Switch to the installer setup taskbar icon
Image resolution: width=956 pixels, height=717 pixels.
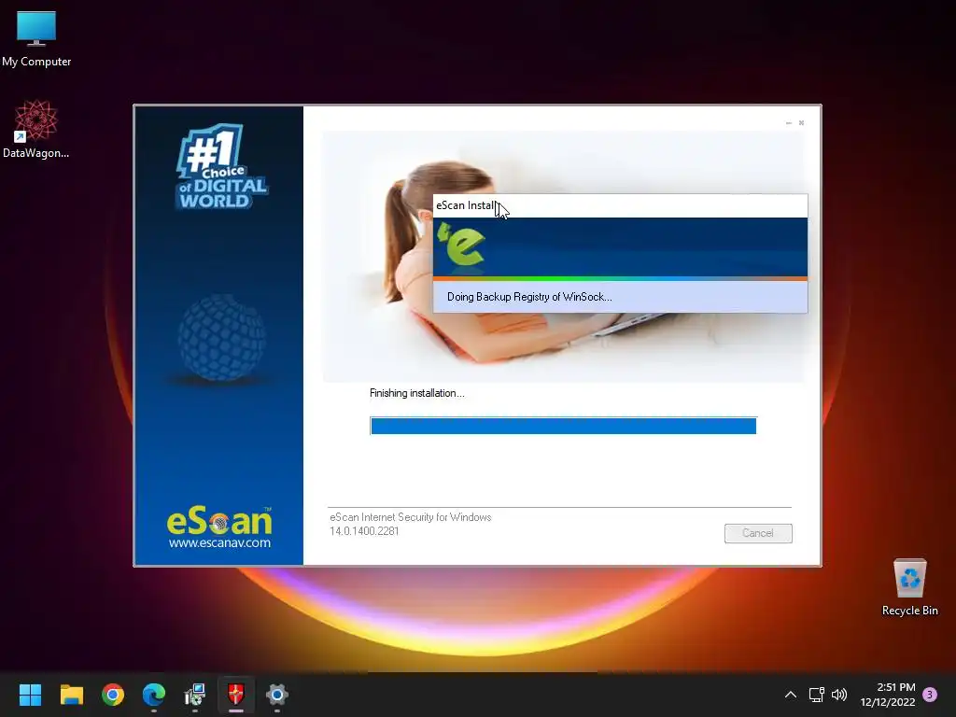[195, 695]
